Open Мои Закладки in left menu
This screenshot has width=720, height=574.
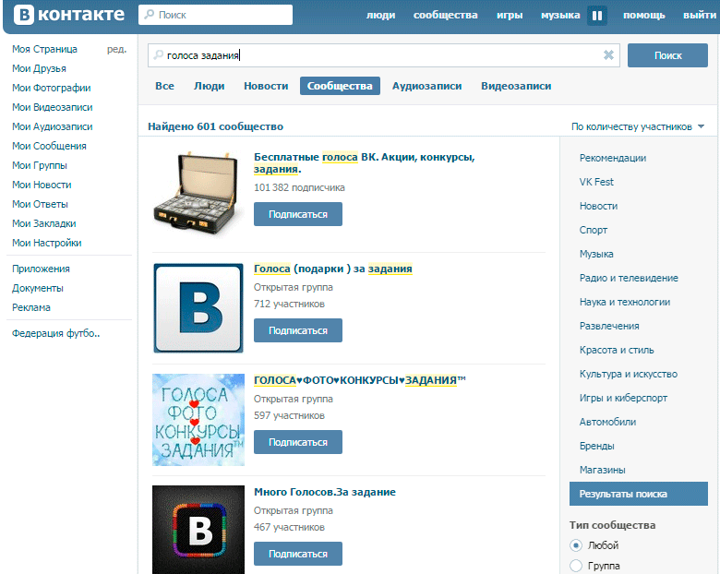click(x=44, y=223)
